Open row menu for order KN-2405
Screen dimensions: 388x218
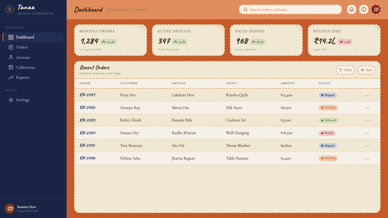point(368,146)
